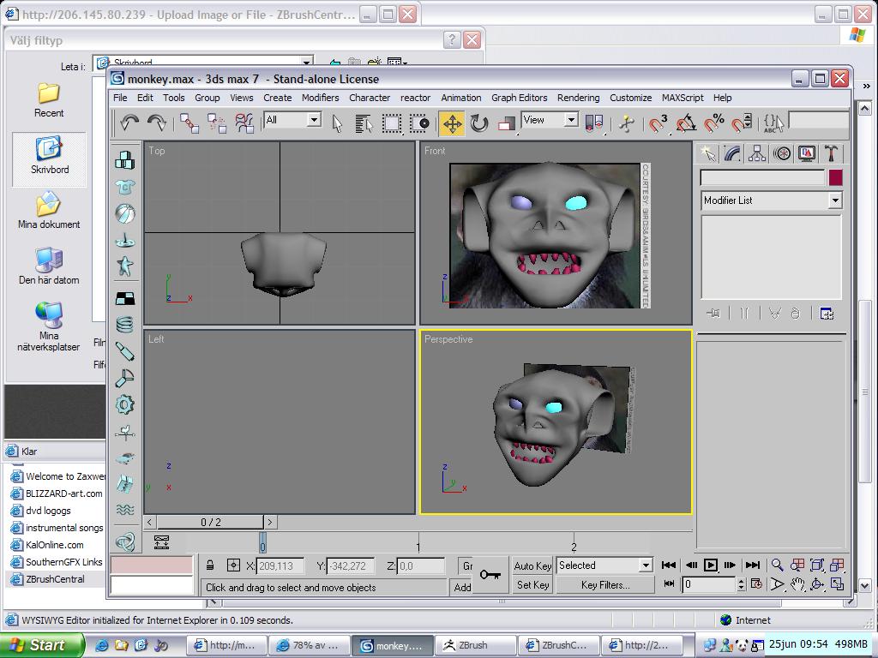Activate the Select and Scale tool
This screenshot has height=658, width=878.
tap(507, 123)
